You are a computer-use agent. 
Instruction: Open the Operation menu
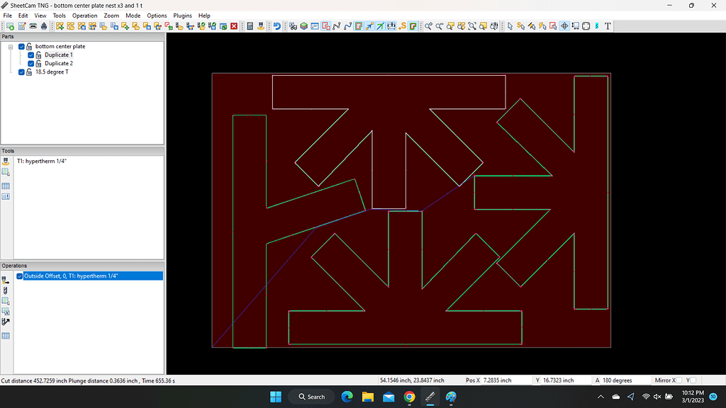tap(84, 15)
